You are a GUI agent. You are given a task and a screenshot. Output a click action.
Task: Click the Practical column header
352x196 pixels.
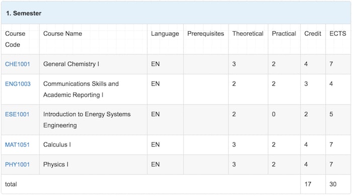(x=284, y=34)
